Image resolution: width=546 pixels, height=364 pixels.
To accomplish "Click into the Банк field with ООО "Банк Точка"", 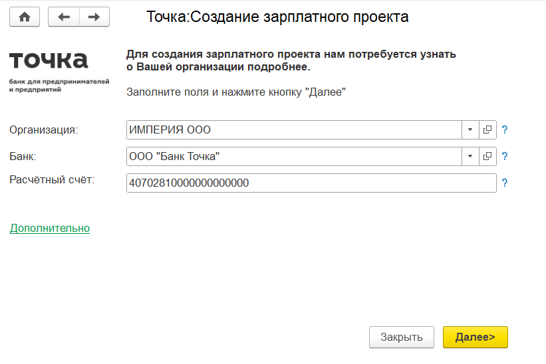I will [x=293, y=156].
